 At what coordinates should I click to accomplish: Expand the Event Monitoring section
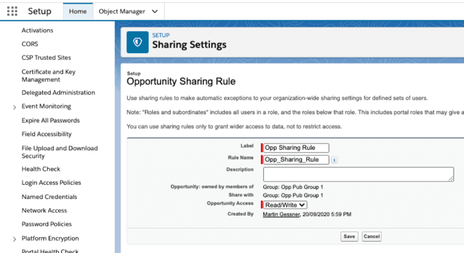point(14,107)
